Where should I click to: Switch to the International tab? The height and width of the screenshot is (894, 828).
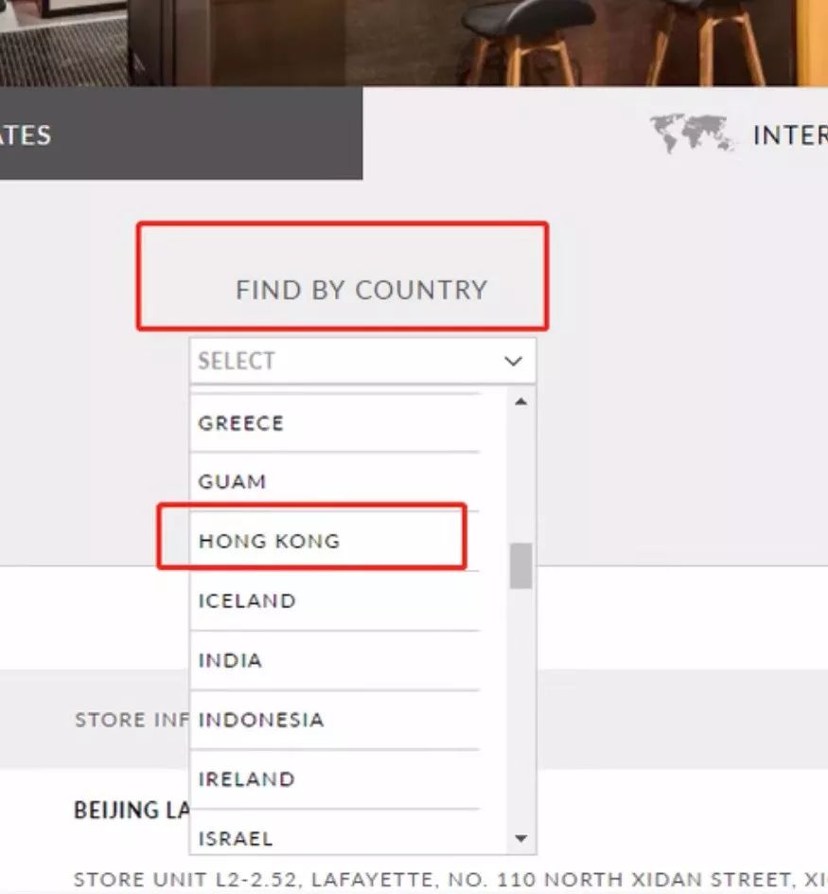(788, 134)
